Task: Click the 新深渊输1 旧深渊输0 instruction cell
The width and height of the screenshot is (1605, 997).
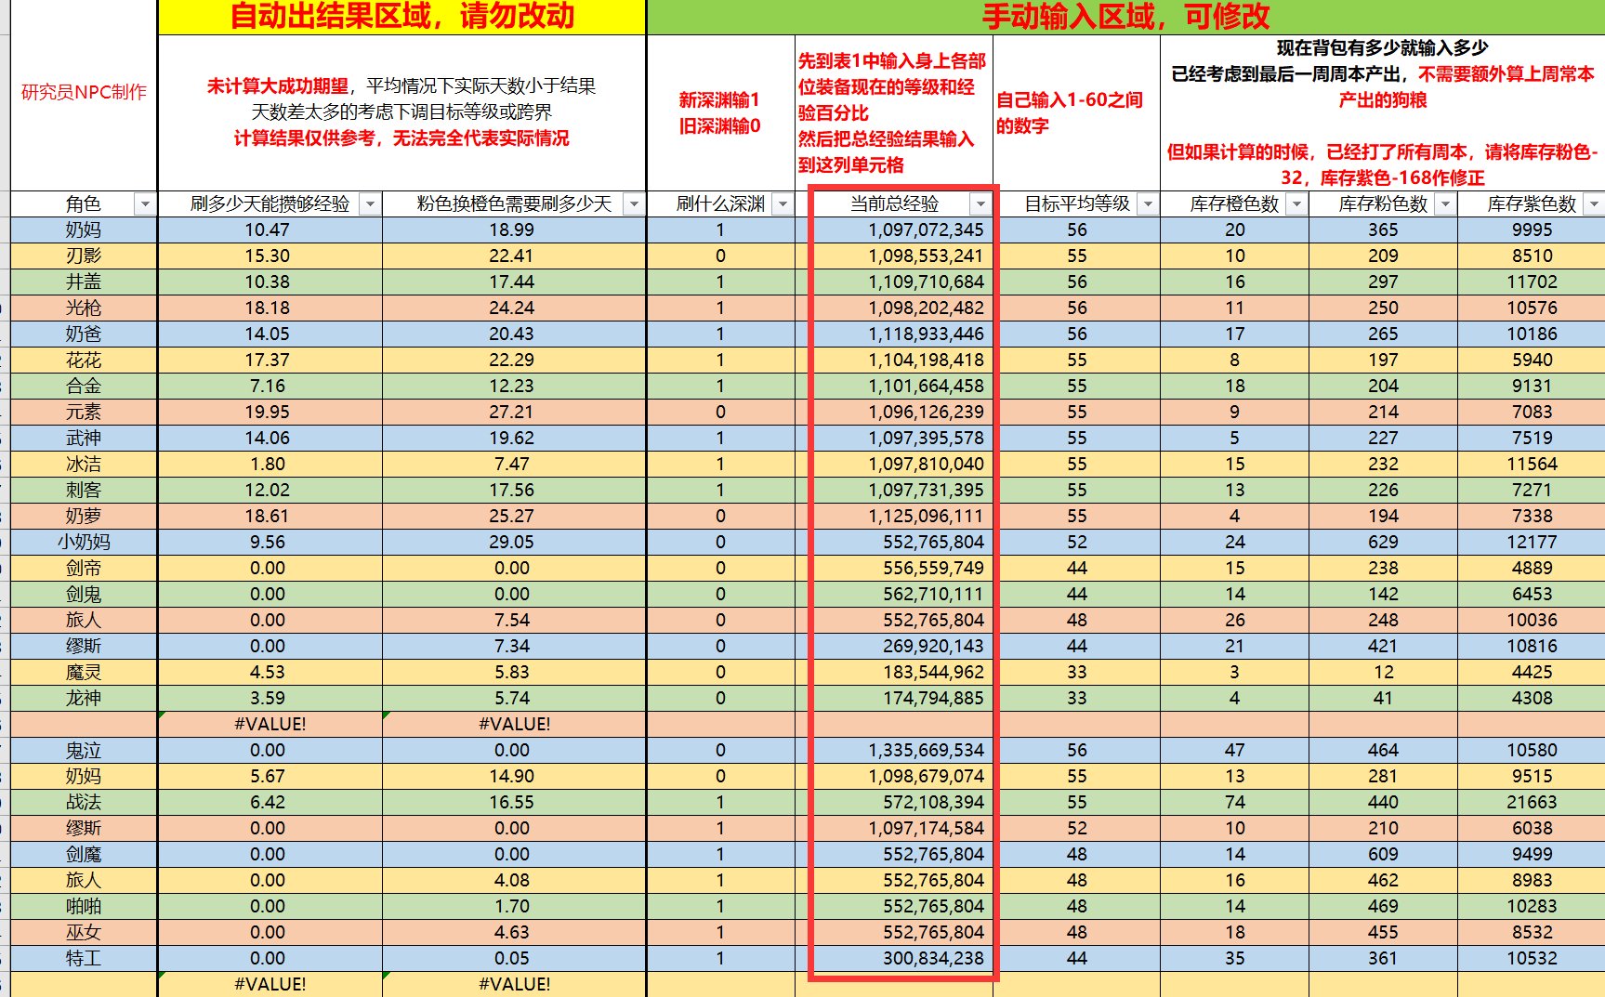Action: click(x=719, y=112)
